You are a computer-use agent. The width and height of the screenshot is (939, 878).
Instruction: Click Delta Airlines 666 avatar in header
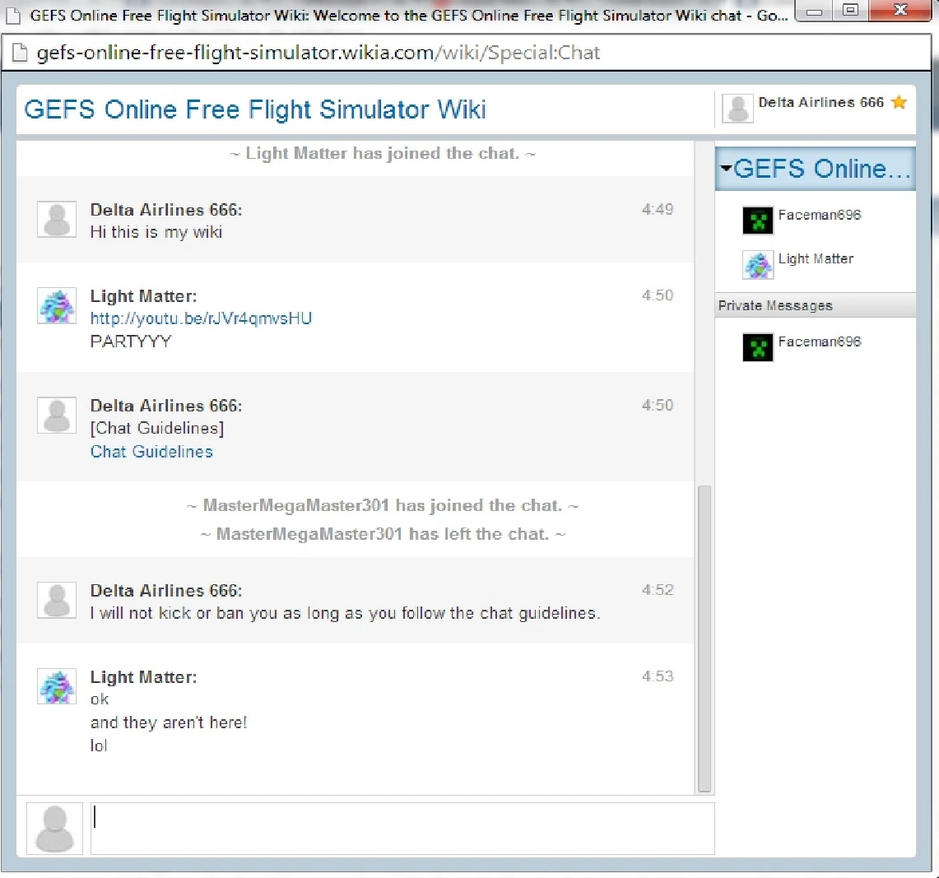pos(737,109)
